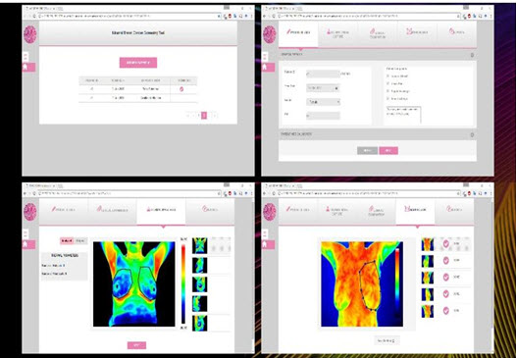The height and width of the screenshot is (358, 516).
Task: Click browser back arrow in top-left window
Action: (x=25, y=16)
